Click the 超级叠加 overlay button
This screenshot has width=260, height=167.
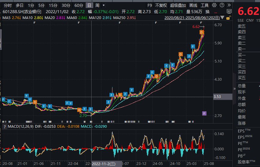coord(178,5)
